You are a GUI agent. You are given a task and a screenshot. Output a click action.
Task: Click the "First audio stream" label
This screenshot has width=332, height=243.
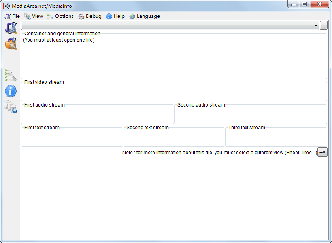coord(45,104)
